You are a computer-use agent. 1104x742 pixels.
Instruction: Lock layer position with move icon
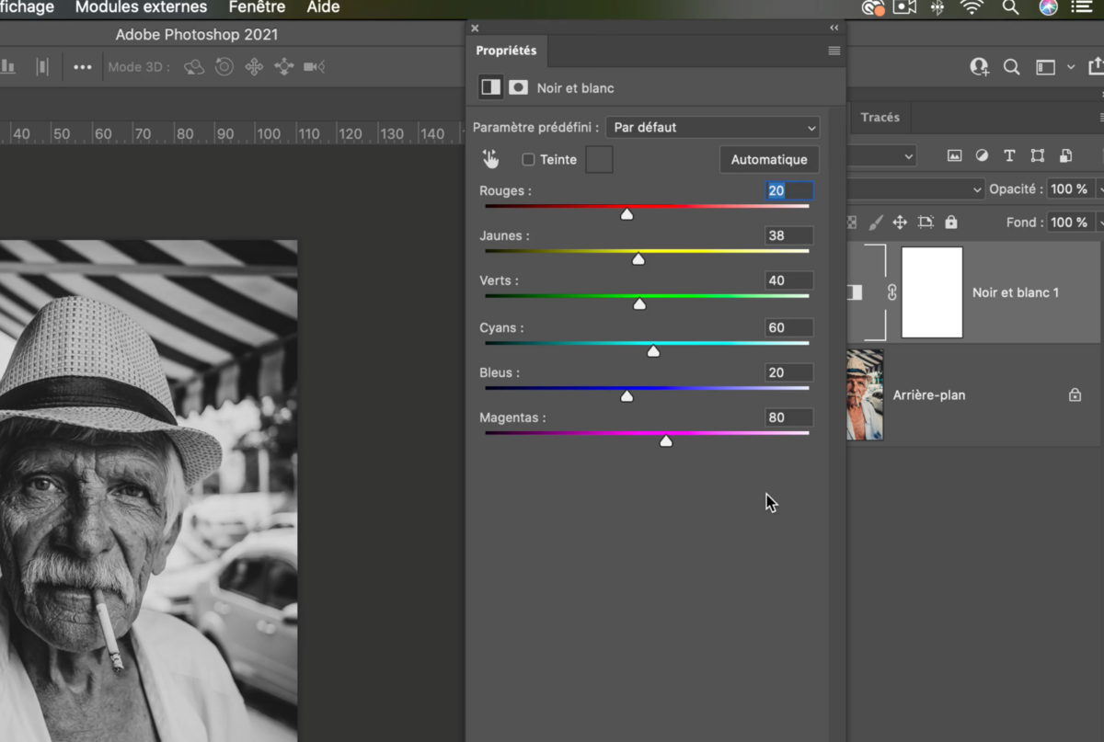click(900, 222)
